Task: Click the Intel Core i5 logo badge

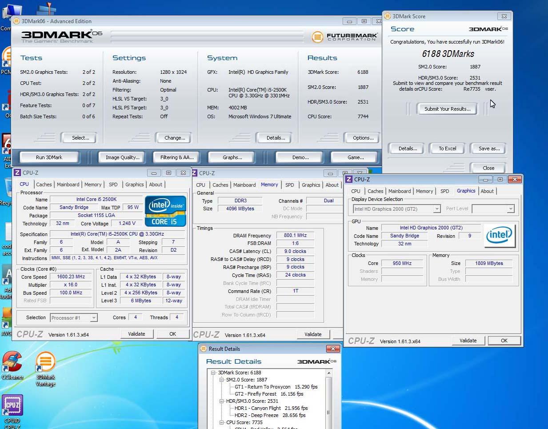Action: coord(165,211)
